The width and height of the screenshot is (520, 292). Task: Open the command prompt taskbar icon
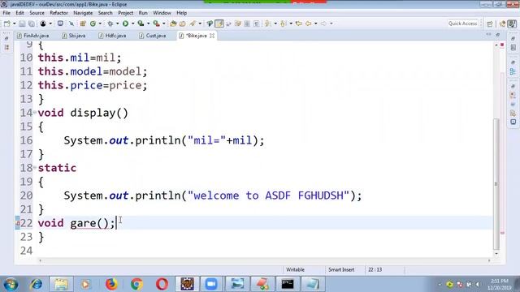tap(288, 284)
